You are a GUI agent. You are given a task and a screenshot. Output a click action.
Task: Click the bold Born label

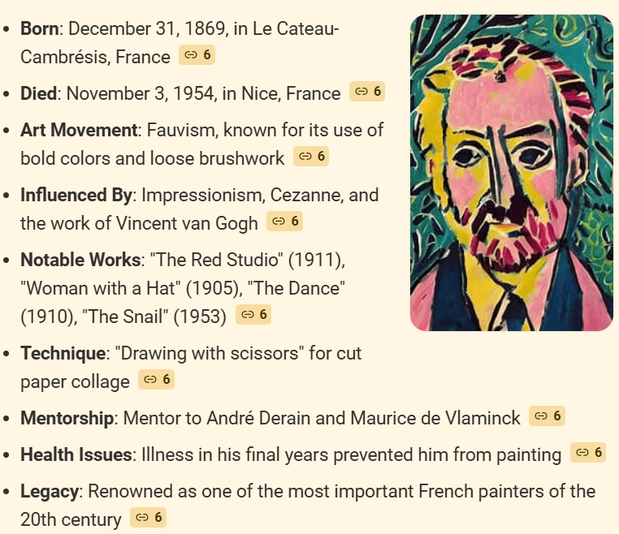coord(40,29)
